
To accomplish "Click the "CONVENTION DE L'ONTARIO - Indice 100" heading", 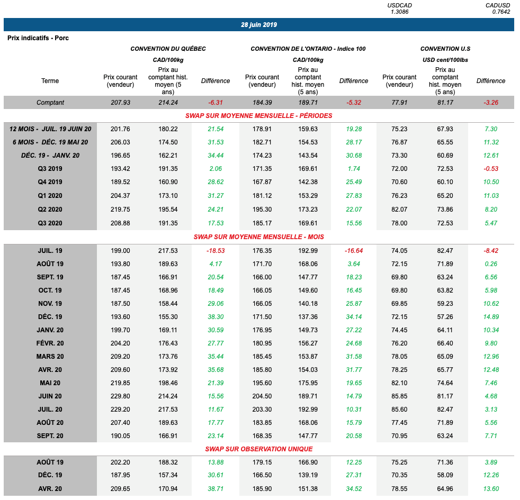I will pos(308,49).
